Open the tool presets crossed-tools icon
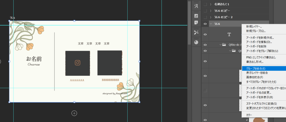Screen dimensions: 286x122 (x=196, y=32)
